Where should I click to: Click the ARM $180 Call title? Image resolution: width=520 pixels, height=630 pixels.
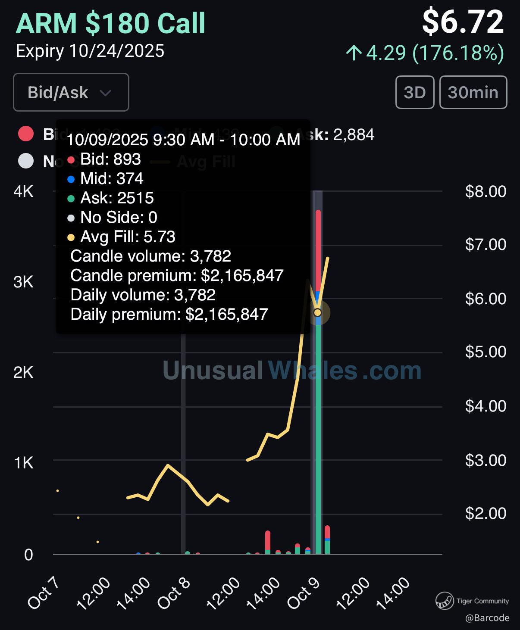(x=110, y=23)
